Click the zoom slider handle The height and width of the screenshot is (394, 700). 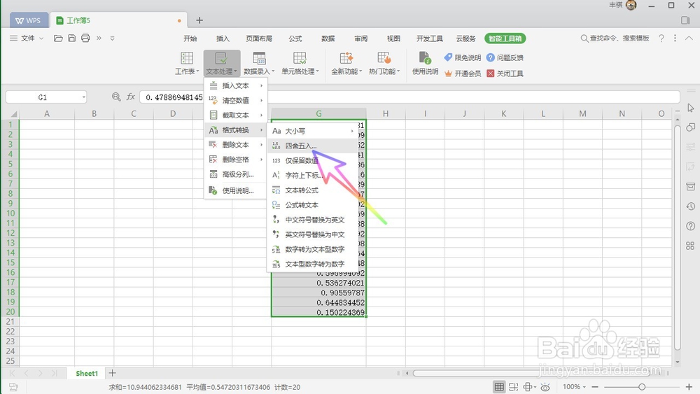641,387
